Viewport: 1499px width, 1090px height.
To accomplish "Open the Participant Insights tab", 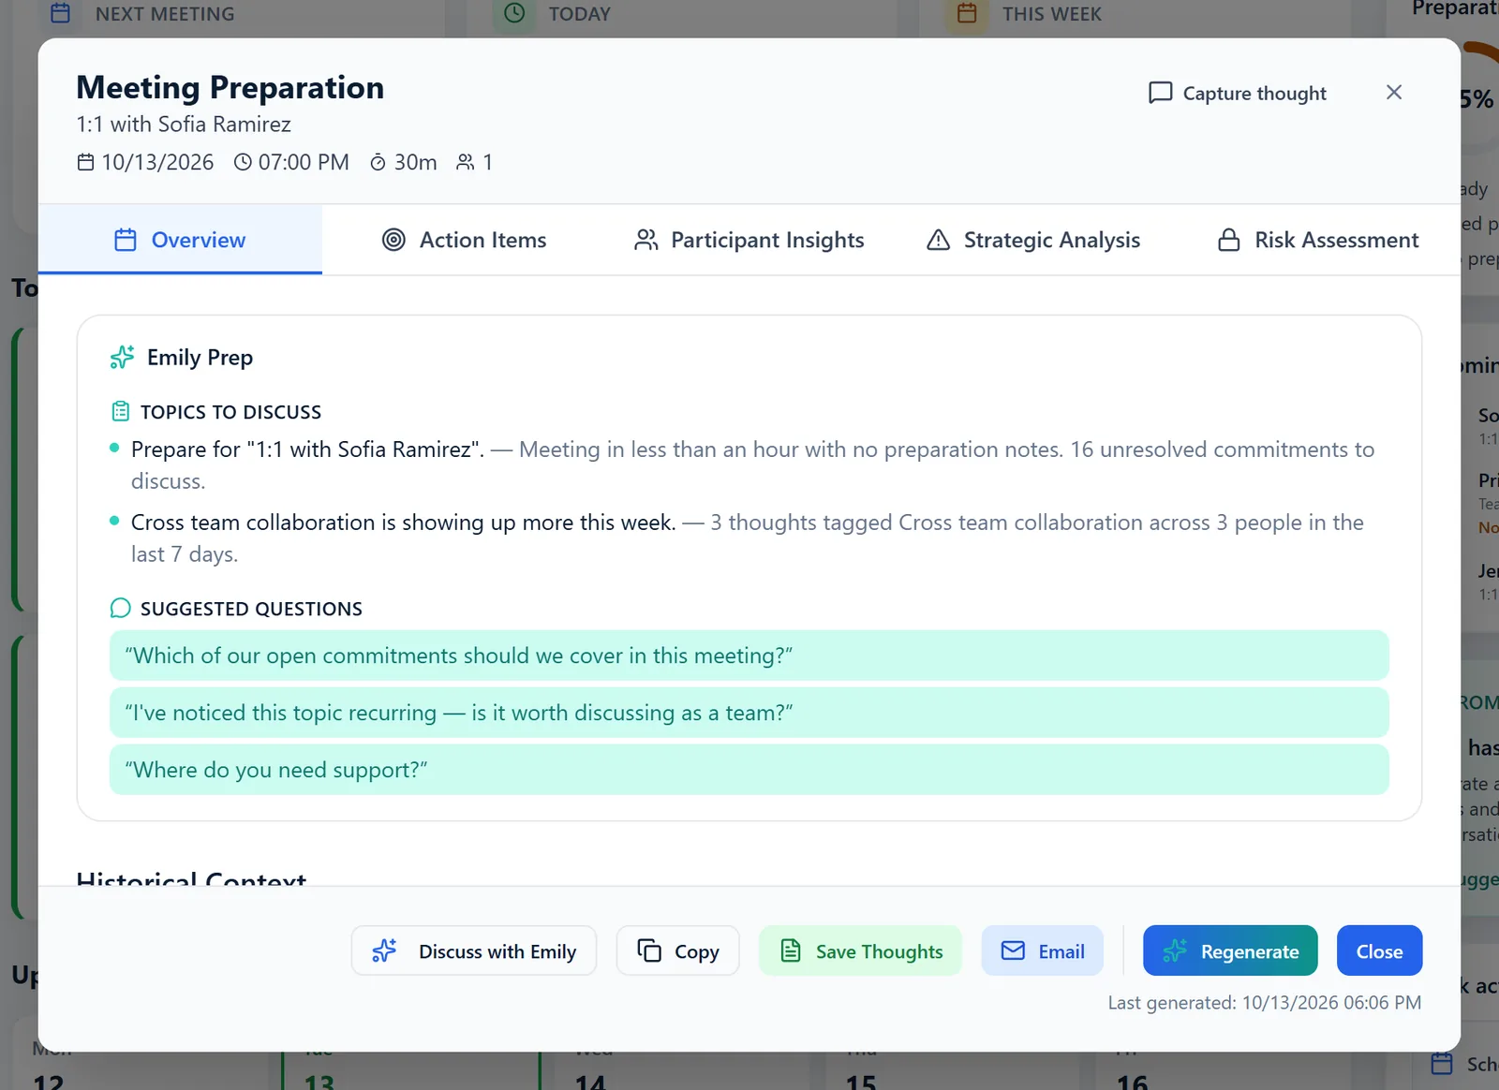I will (749, 240).
